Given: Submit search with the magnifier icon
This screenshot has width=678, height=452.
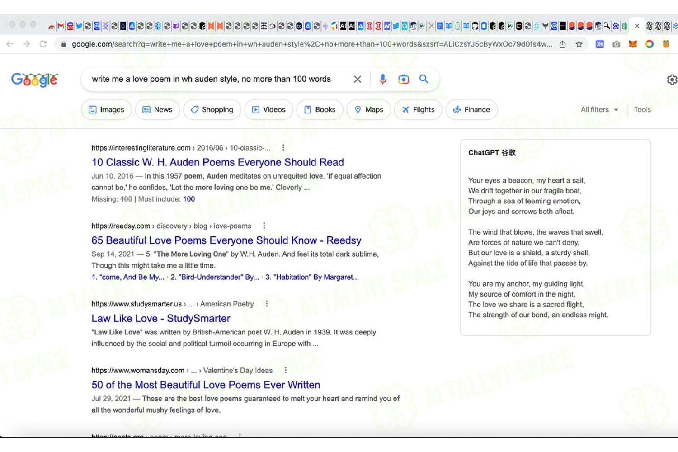Looking at the screenshot, I should [424, 79].
